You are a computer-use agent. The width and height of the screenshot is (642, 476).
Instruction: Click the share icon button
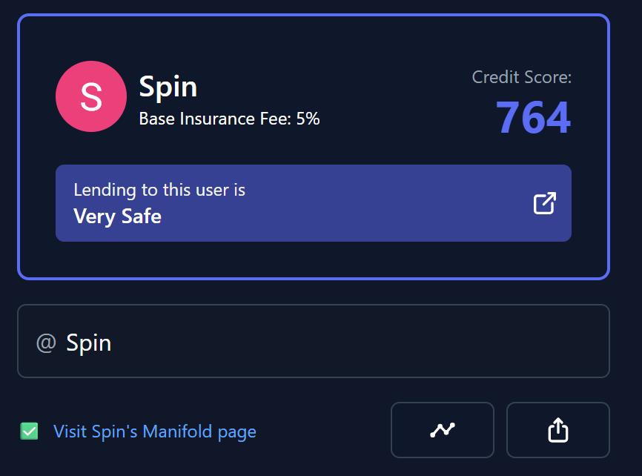point(558,430)
